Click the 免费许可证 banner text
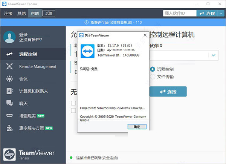 click(x=116, y=22)
